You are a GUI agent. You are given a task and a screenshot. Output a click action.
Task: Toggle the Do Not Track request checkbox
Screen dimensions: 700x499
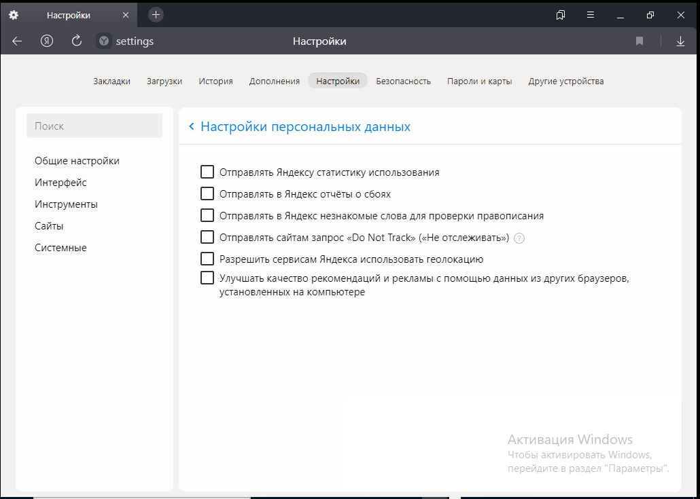coord(207,238)
